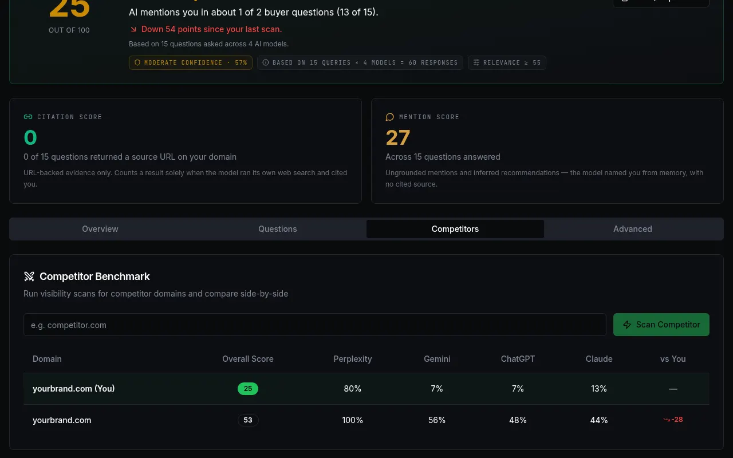Image resolution: width=733 pixels, height=458 pixels.
Task: Click the sliders icon in relevance badge
Action: coord(476,62)
